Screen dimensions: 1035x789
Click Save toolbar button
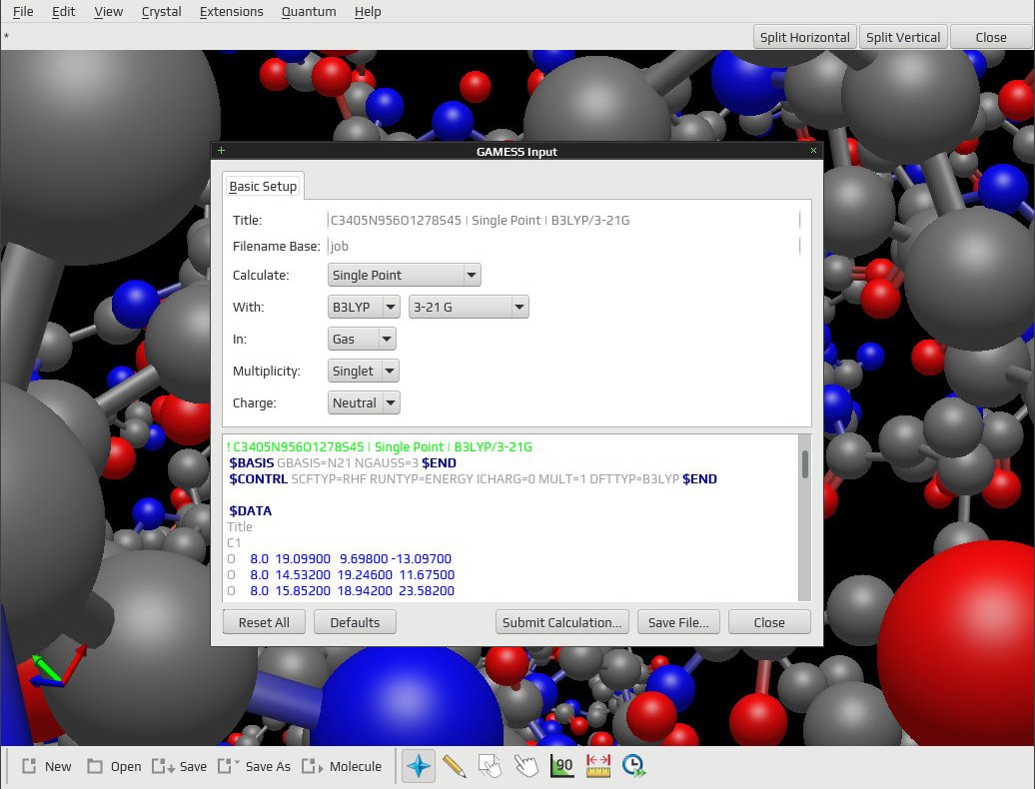179,767
